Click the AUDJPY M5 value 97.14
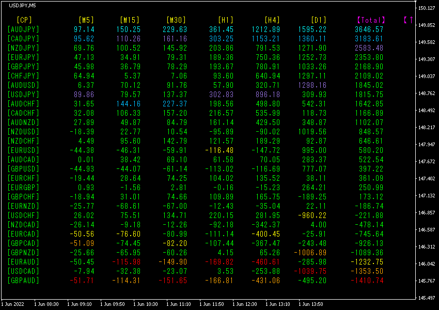 pyautogui.click(x=84, y=29)
